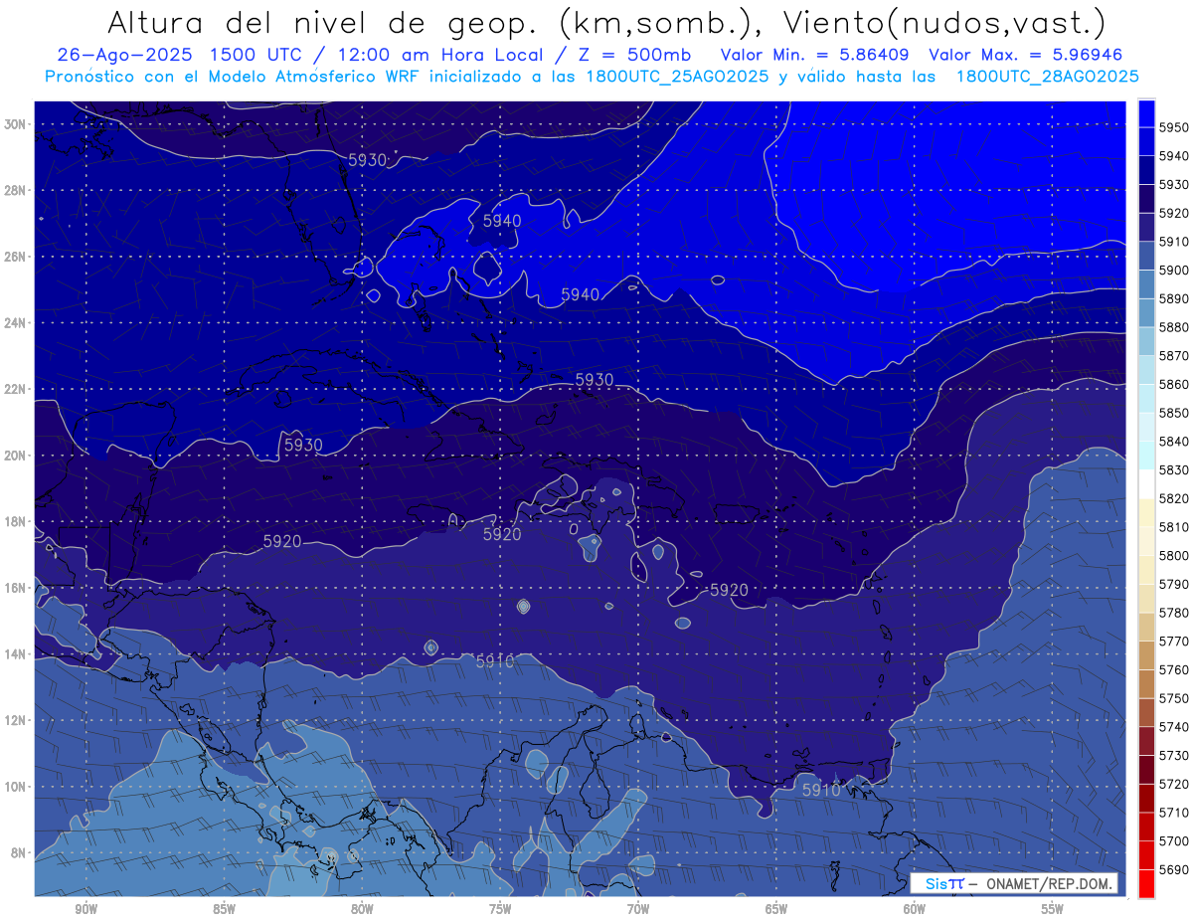Click the 14N latitude axis label

[16, 654]
